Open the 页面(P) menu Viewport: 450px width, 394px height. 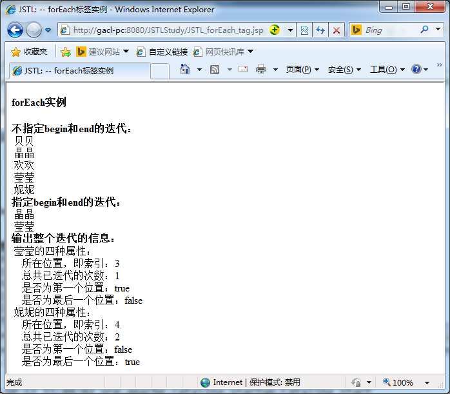302,70
